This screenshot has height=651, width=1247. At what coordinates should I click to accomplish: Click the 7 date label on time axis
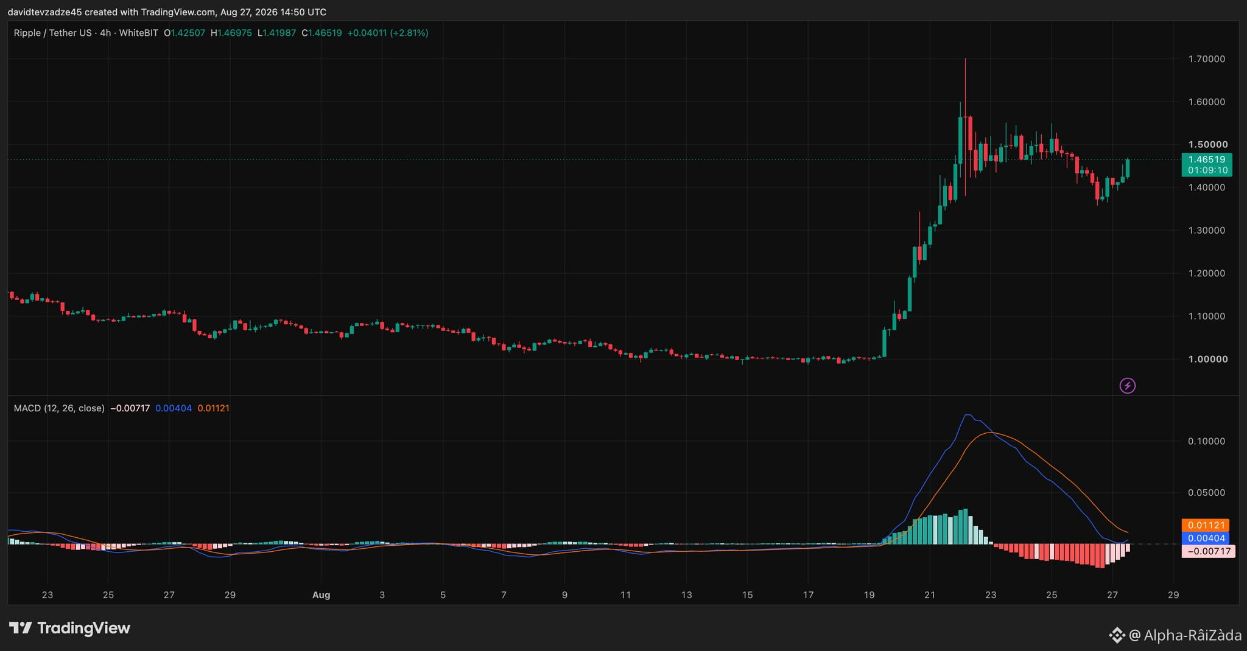pyautogui.click(x=504, y=595)
